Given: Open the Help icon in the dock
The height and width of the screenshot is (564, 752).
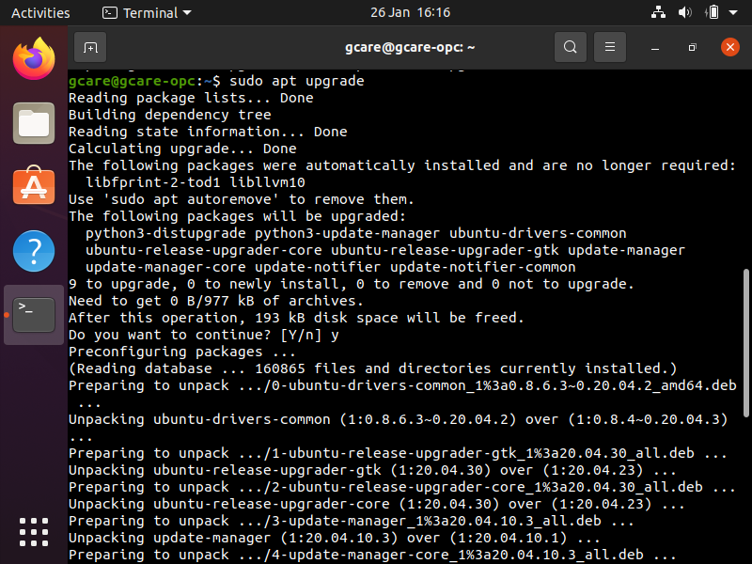Looking at the screenshot, I should click(34, 251).
